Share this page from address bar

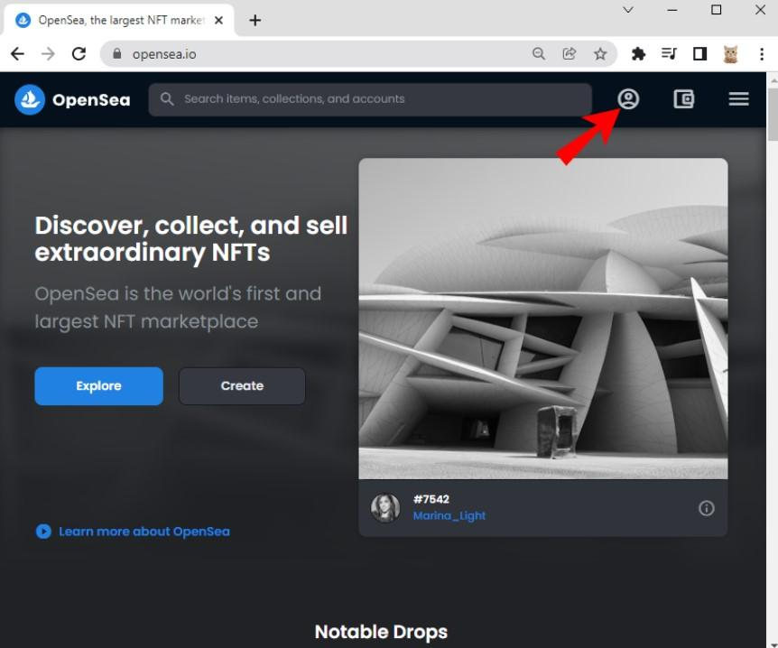[570, 53]
